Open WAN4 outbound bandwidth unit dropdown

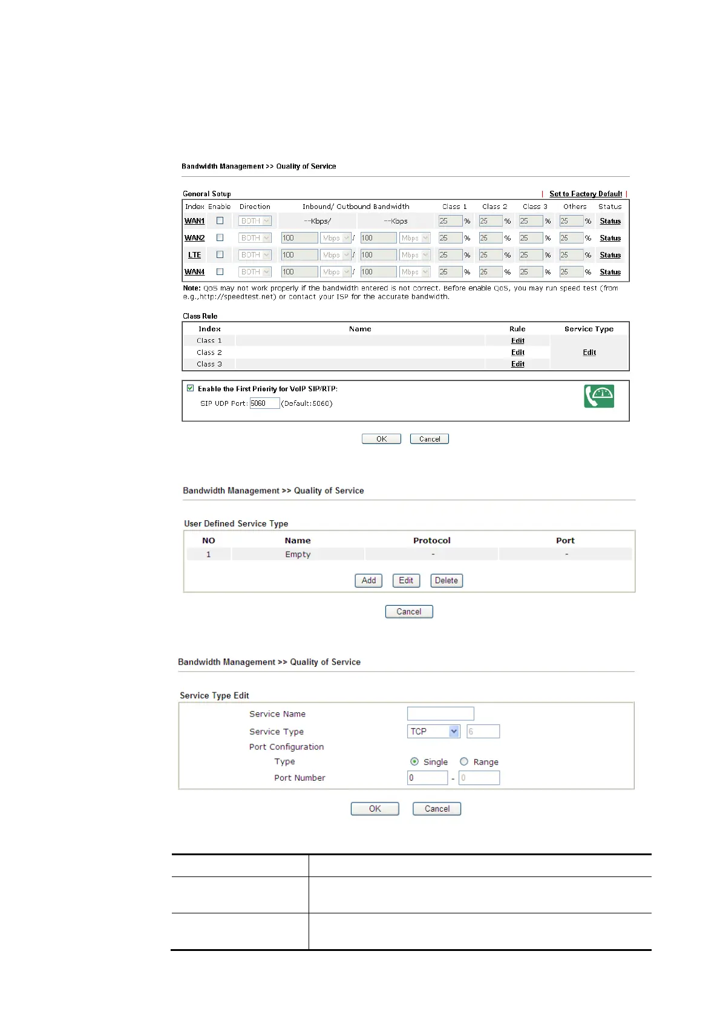point(415,272)
